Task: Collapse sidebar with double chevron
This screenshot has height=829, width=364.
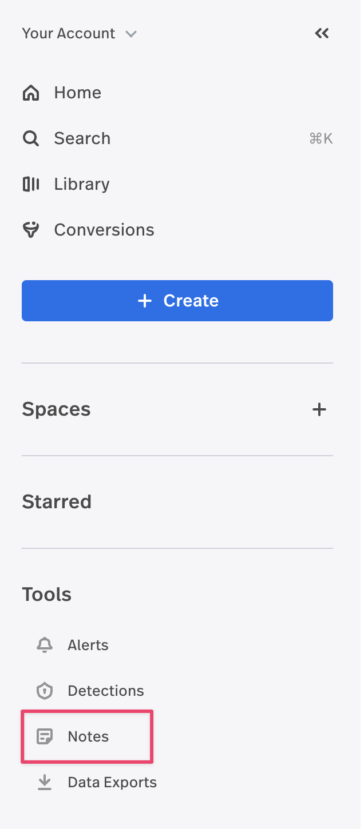Action: click(322, 33)
